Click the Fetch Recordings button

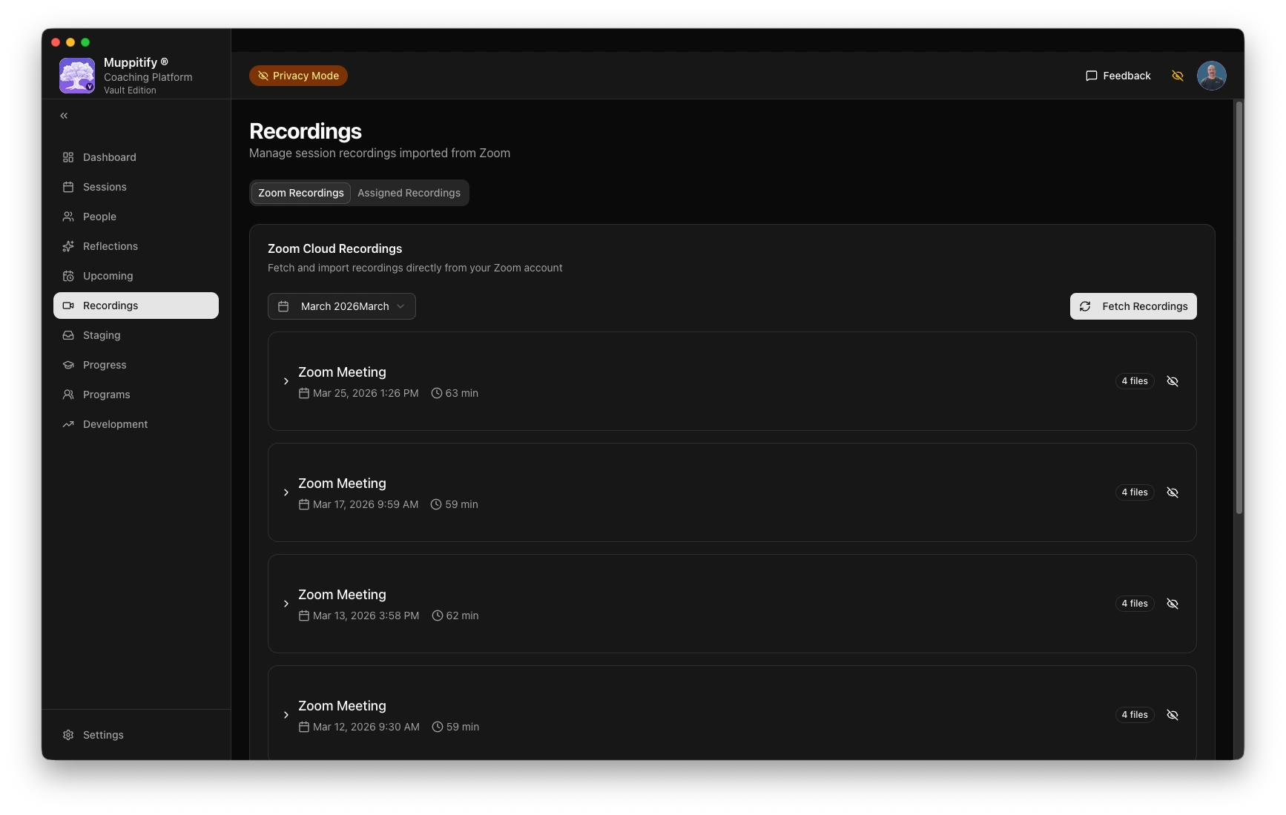1132,306
